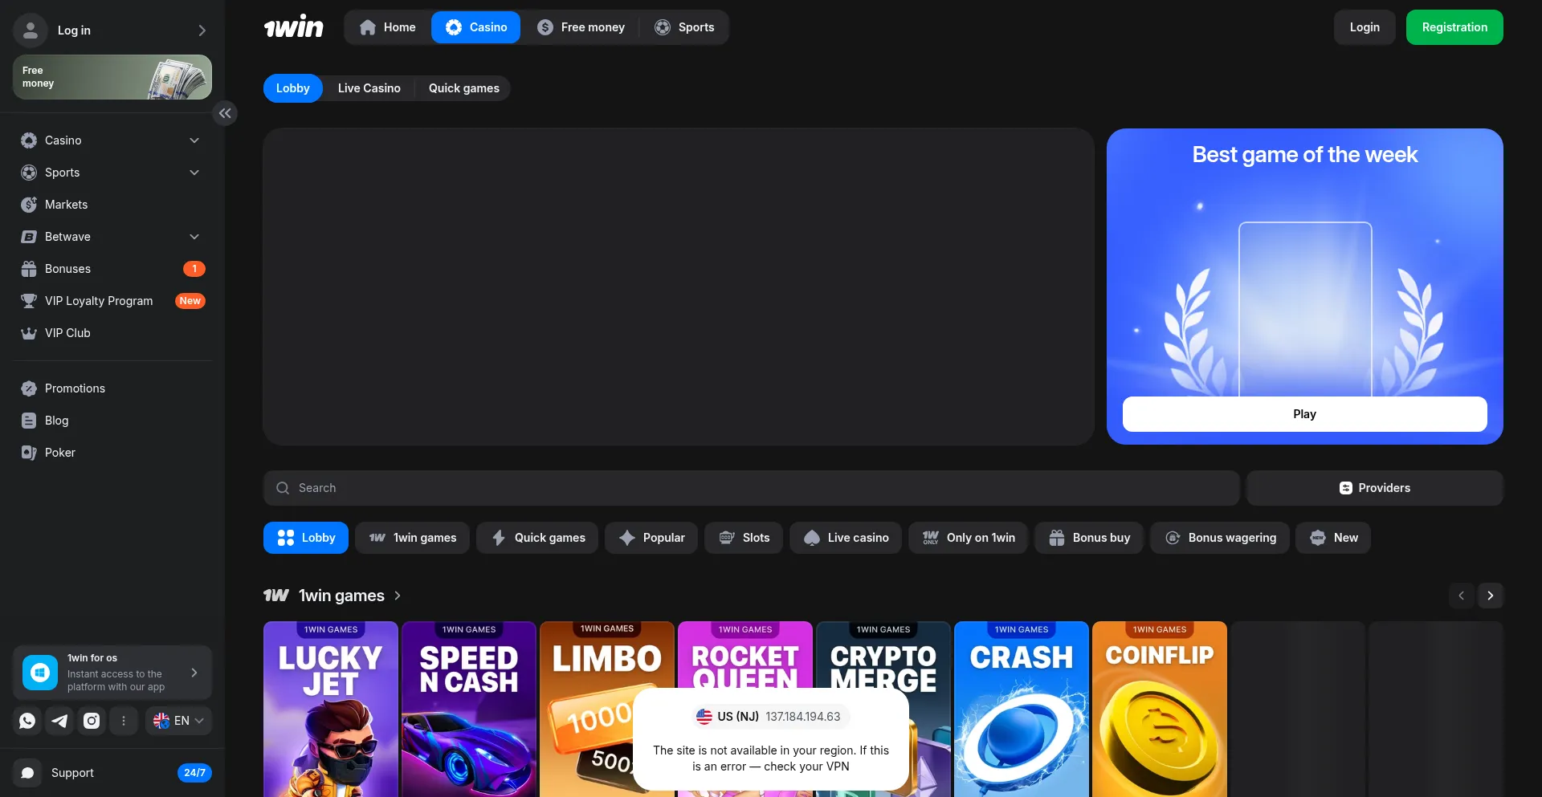
Task: Open Bonuses via the gift icon in sidebar
Action: coord(29,269)
